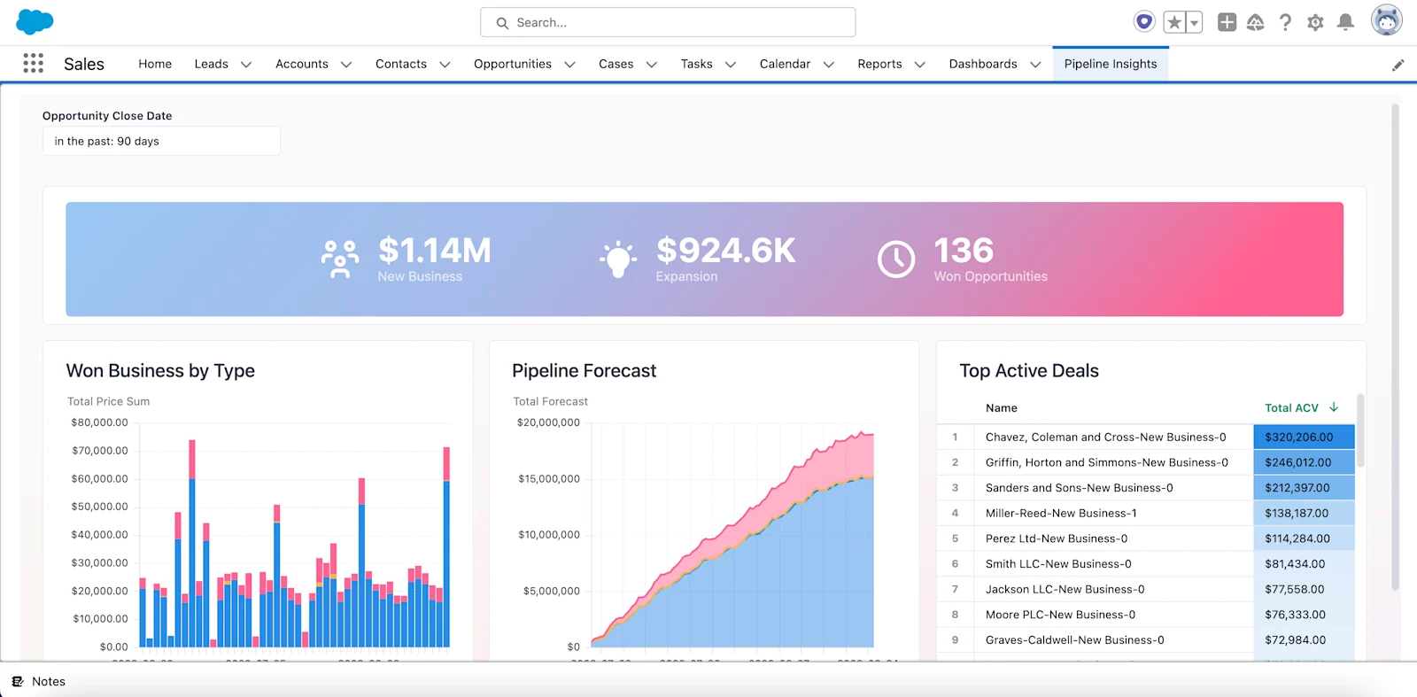Click the Salesforce cloud logo
Screen dimensions: 1417x697
click(35, 21)
